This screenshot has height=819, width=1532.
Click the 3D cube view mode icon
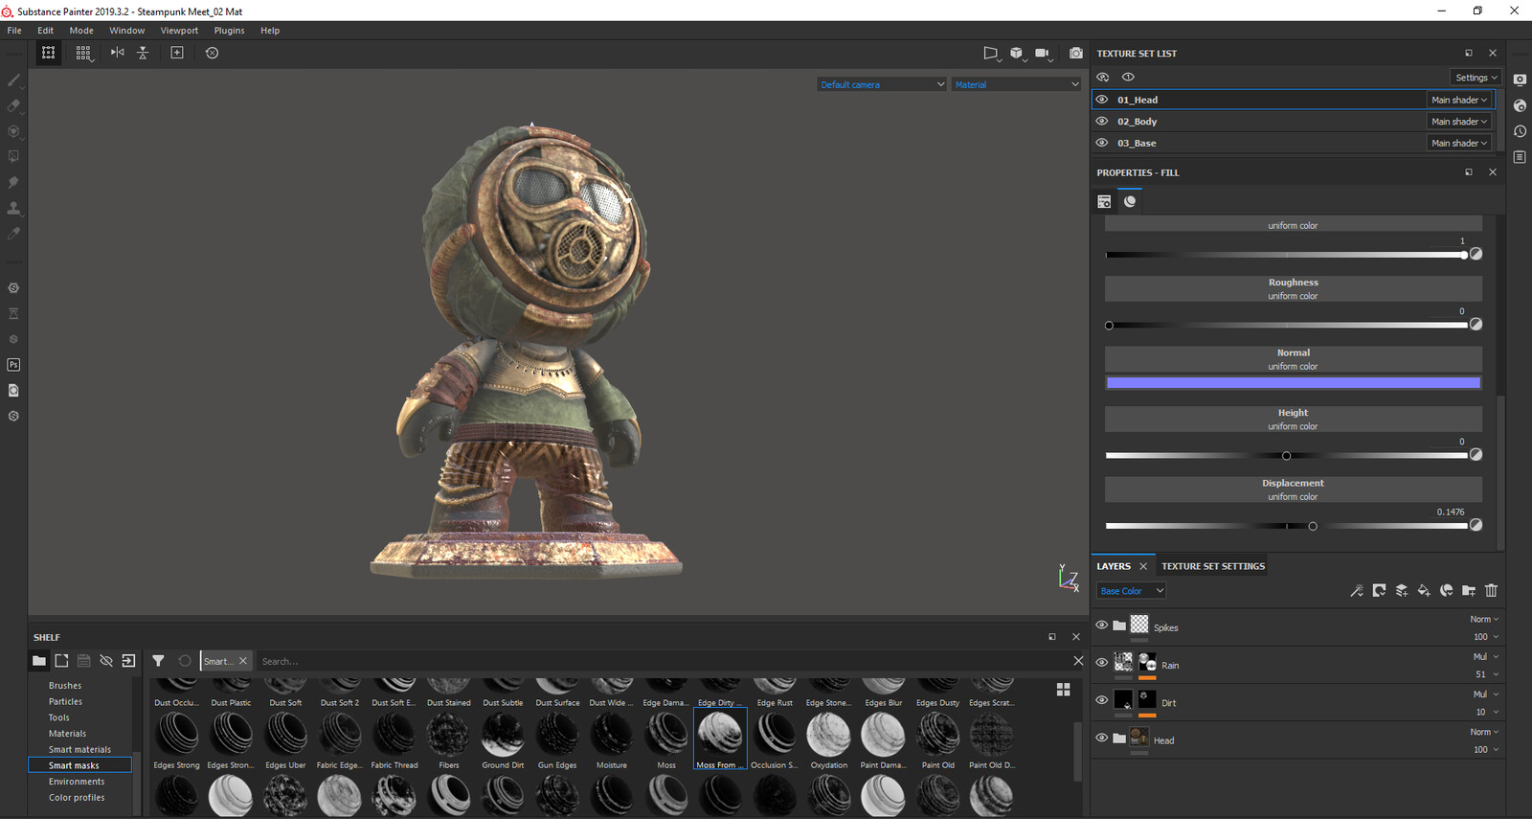point(1017,53)
